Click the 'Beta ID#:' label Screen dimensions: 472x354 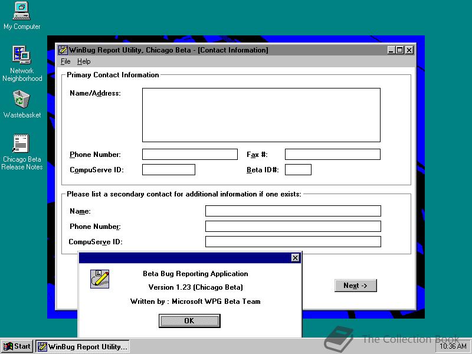[x=263, y=170]
